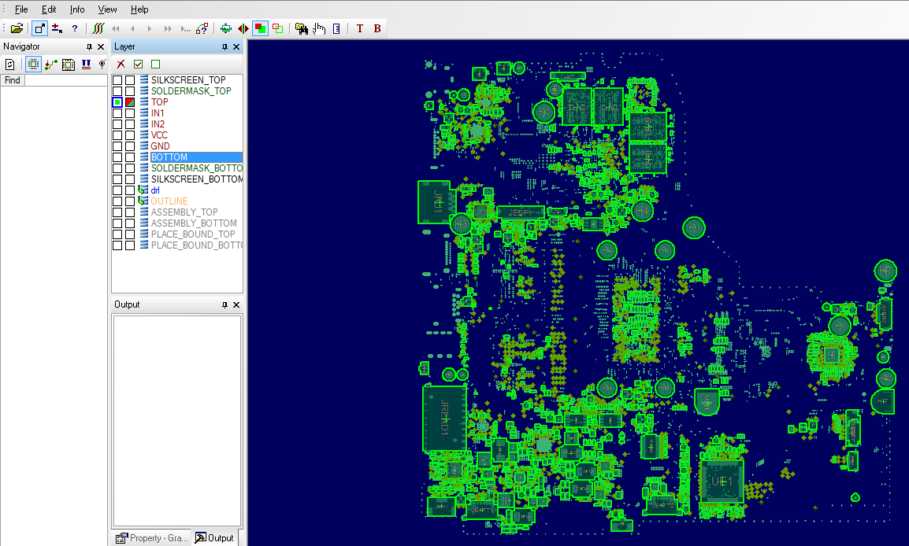Pin the Layer panel with pushpin
This screenshot has width=909, height=546.
(225, 47)
